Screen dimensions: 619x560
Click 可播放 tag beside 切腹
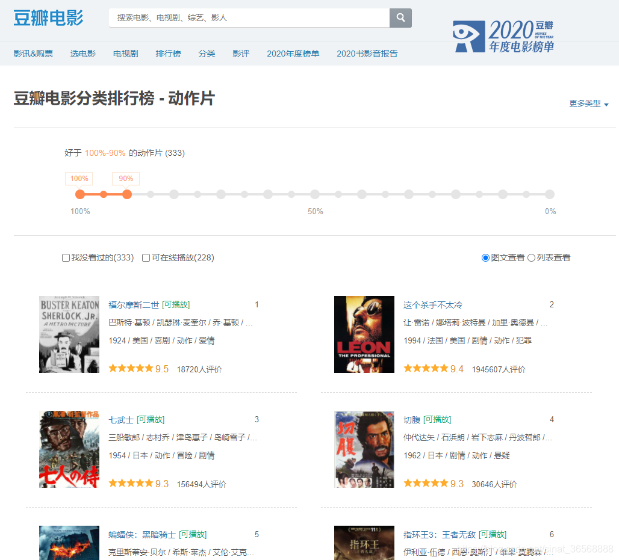(437, 420)
